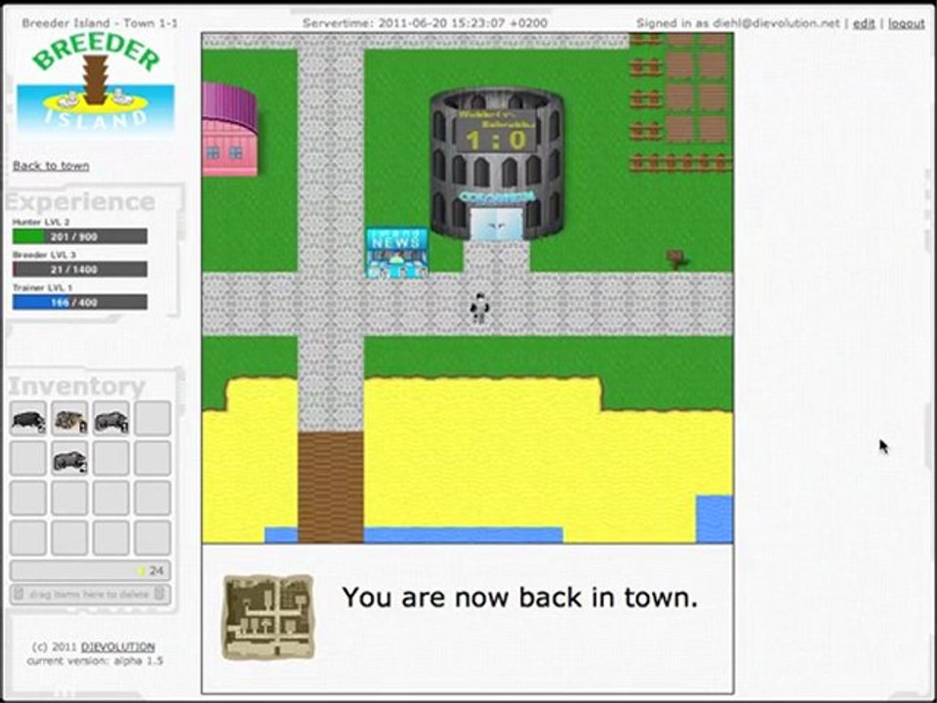The width and height of the screenshot is (937, 703).
Task: Select the first animal in inventory
Action: [x=28, y=419]
